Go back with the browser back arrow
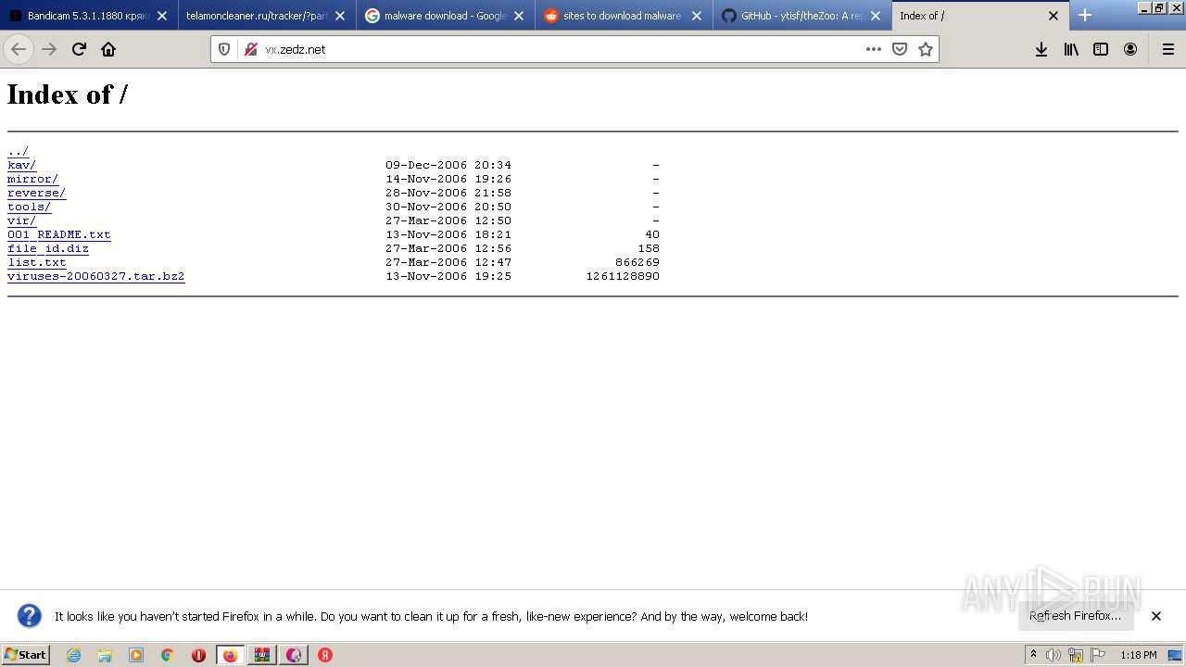1186x667 pixels. (x=19, y=49)
